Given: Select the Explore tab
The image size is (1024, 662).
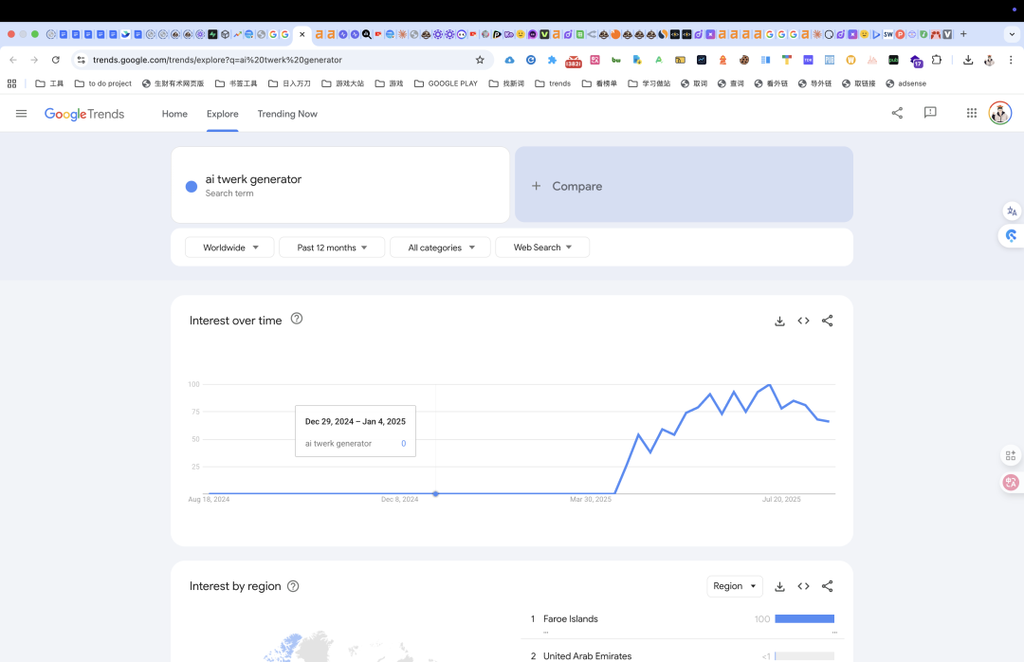Looking at the screenshot, I should tap(223, 114).
